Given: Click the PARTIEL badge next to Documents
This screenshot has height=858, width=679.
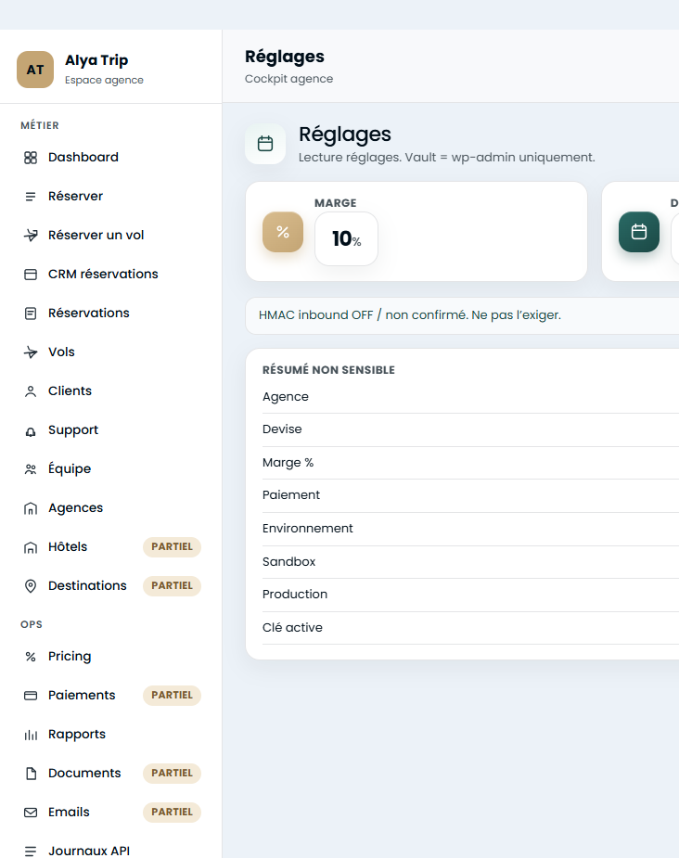Looking at the screenshot, I should point(172,774).
